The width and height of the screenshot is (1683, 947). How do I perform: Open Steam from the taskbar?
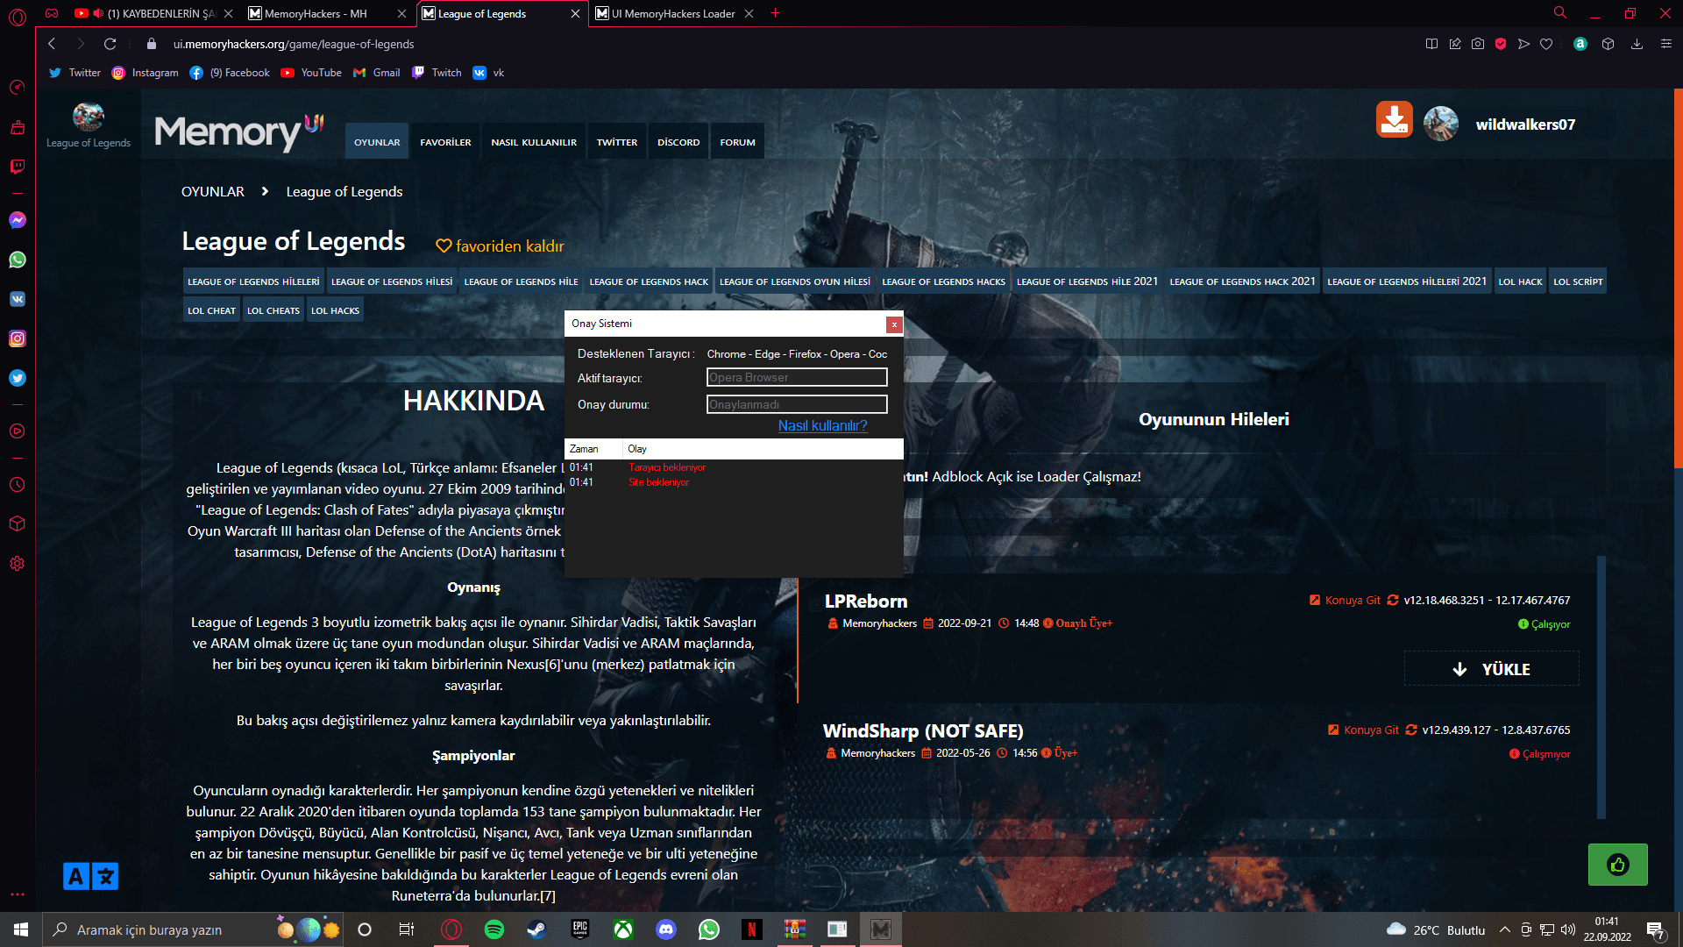[x=536, y=929]
